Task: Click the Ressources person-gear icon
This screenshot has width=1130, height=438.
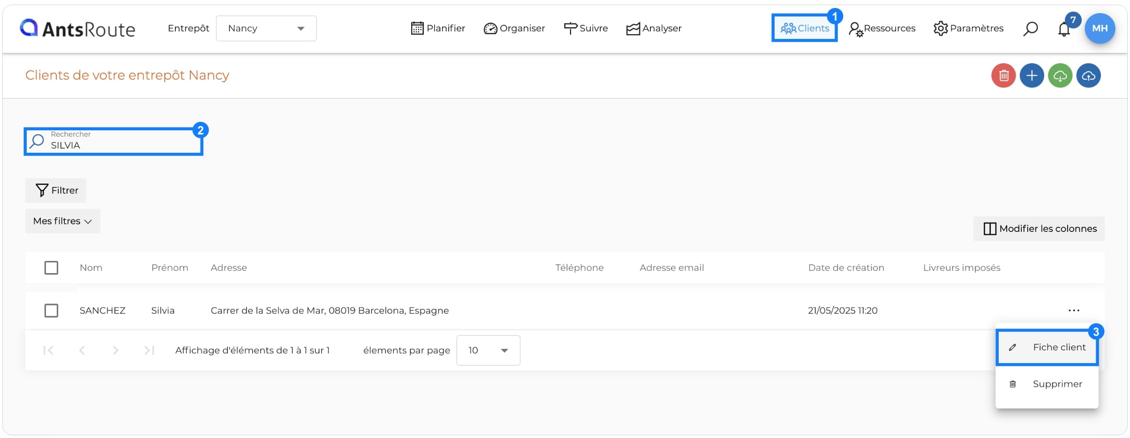Action: (x=856, y=30)
